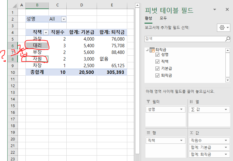The image size is (233, 161).
Task: Open the 직책 row label filter dropdown
Action: click(46, 32)
